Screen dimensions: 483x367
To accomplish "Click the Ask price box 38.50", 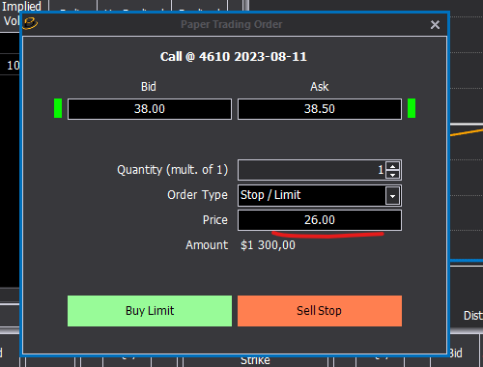I will click(320, 109).
